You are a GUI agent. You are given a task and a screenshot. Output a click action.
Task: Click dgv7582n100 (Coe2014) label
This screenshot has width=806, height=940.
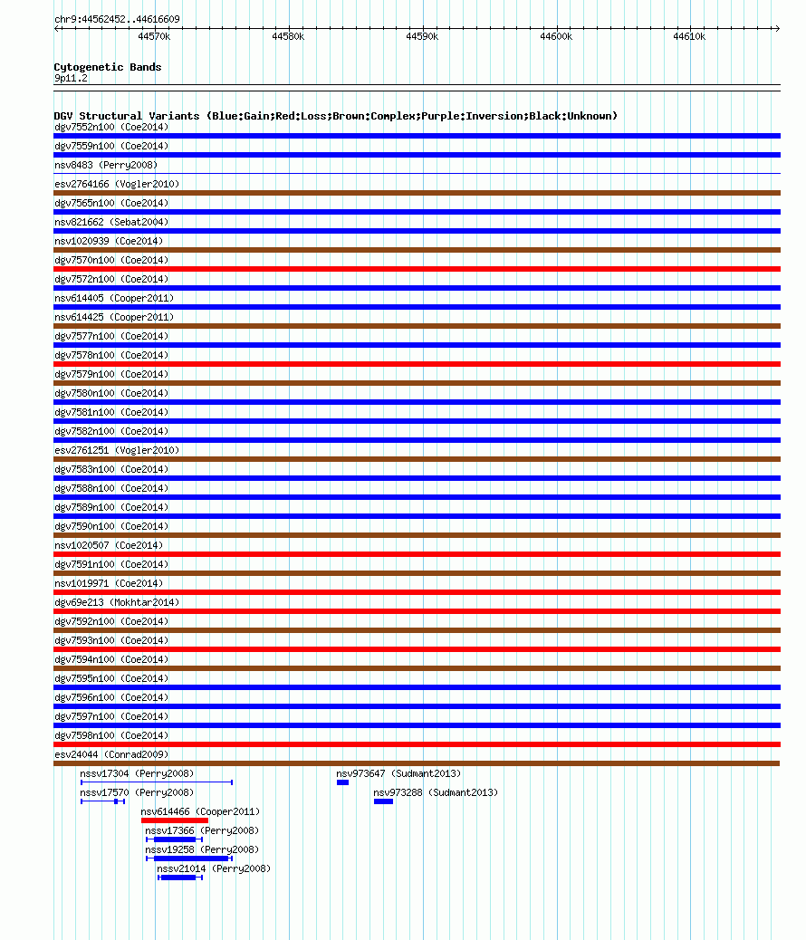pos(111,432)
